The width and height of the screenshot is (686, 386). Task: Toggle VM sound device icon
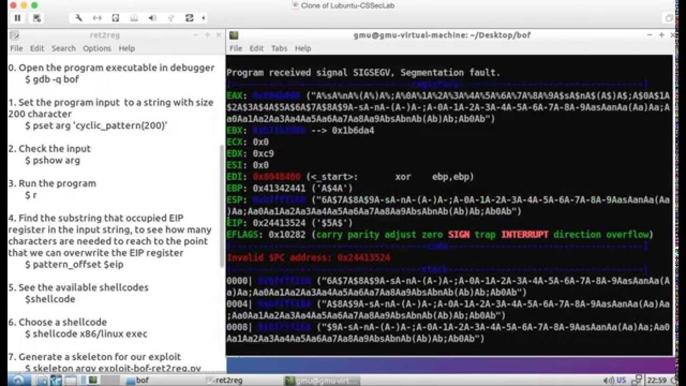click(152, 18)
